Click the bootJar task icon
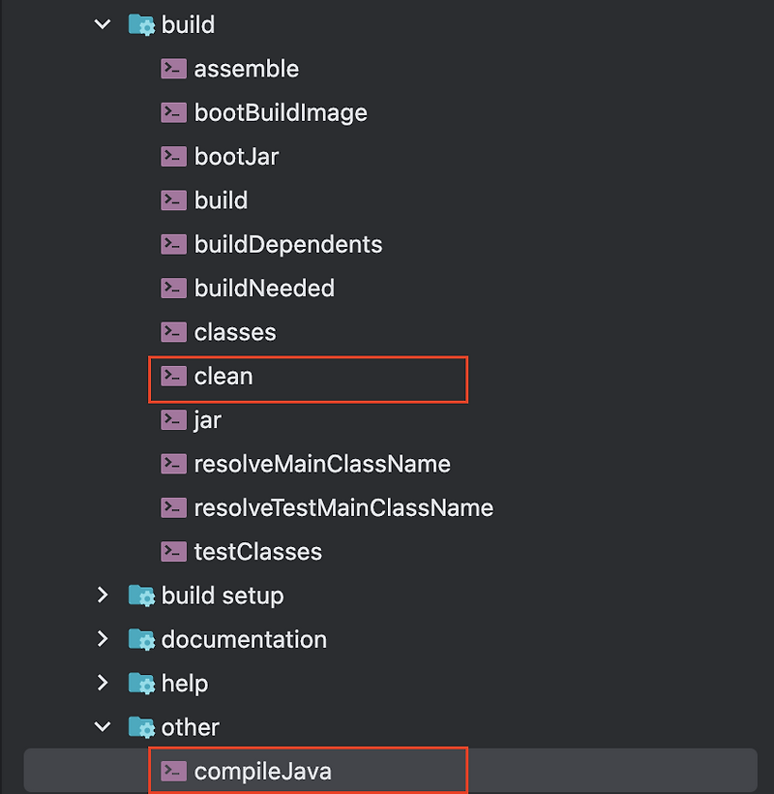Viewport: 774px width, 794px height. pyautogui.click(x=173, y=156)
